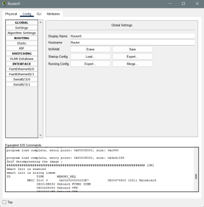
Task: Open Settings under GLOBAL
Action: point(22,28)
